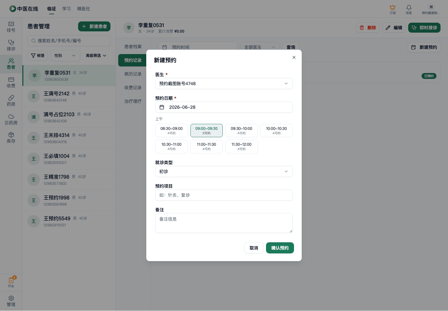448x311 pixels.
Task: Open the 库存 inventory sidebar icon
Action: (11, 138)
